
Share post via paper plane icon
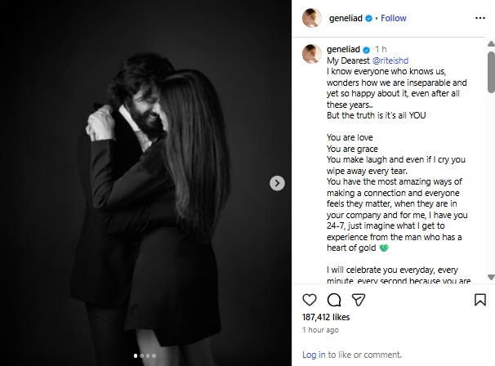[x=359, y=300]
